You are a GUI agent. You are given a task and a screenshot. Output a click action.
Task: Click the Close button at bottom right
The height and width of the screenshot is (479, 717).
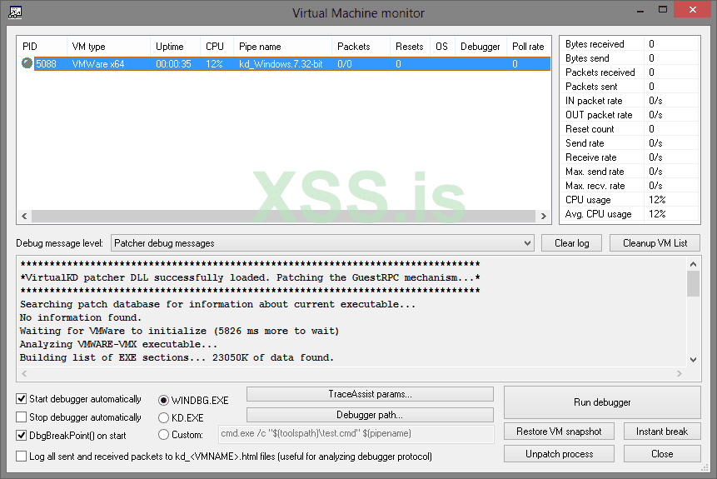pos(662,454)
